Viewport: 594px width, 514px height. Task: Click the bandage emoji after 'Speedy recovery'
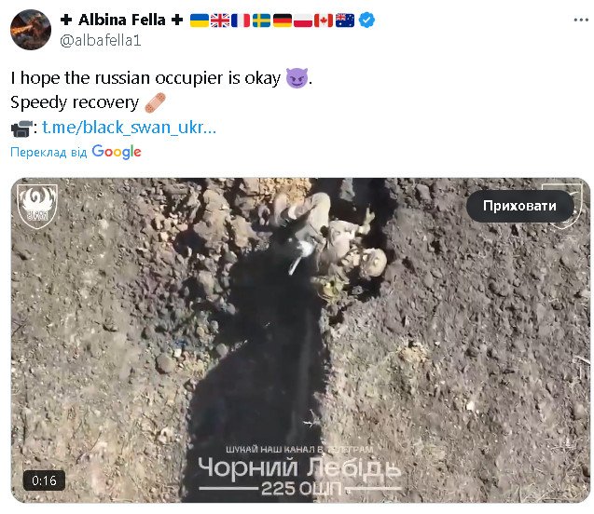(x=156, y=102)
